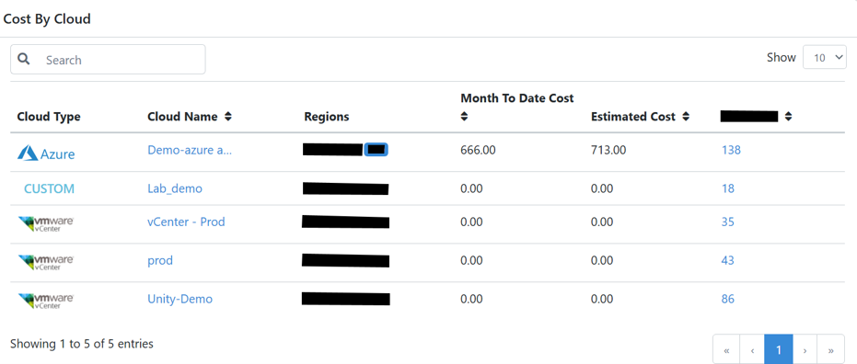Open the prod cloud link

tap(160, 261)
